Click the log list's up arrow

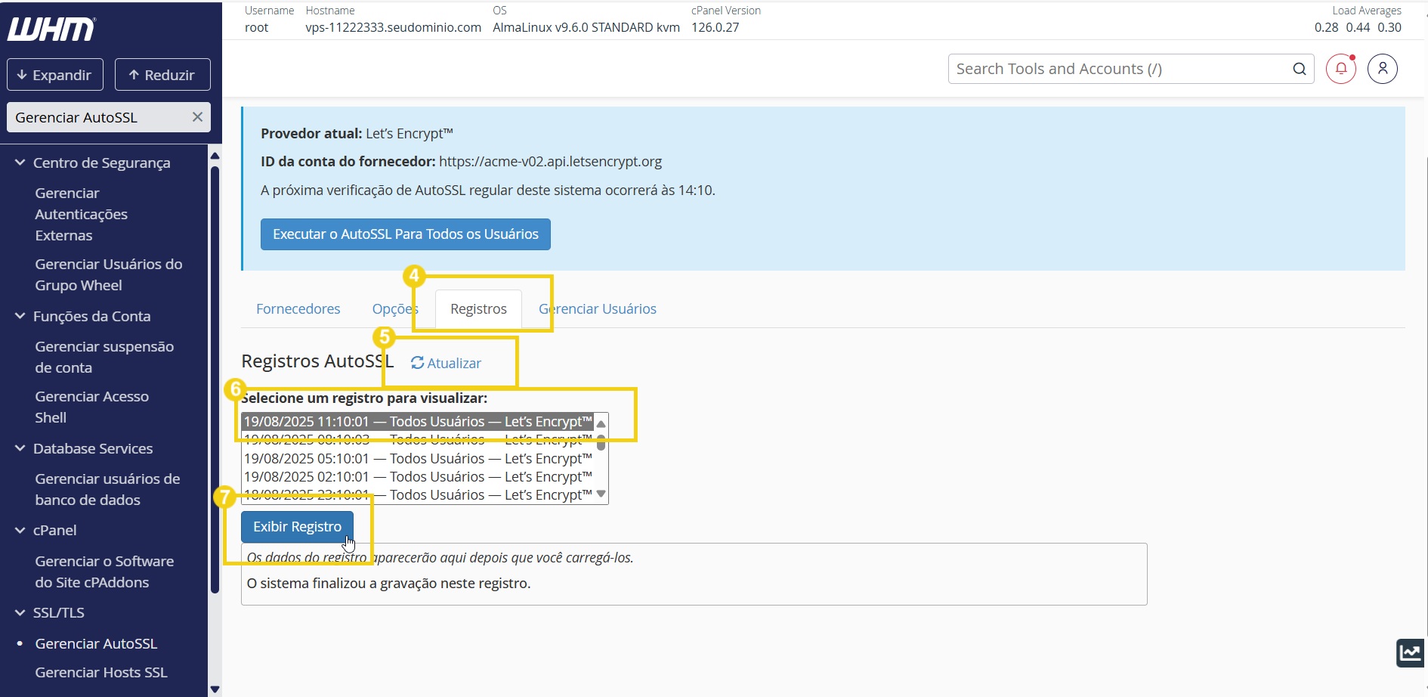point(601,423)
